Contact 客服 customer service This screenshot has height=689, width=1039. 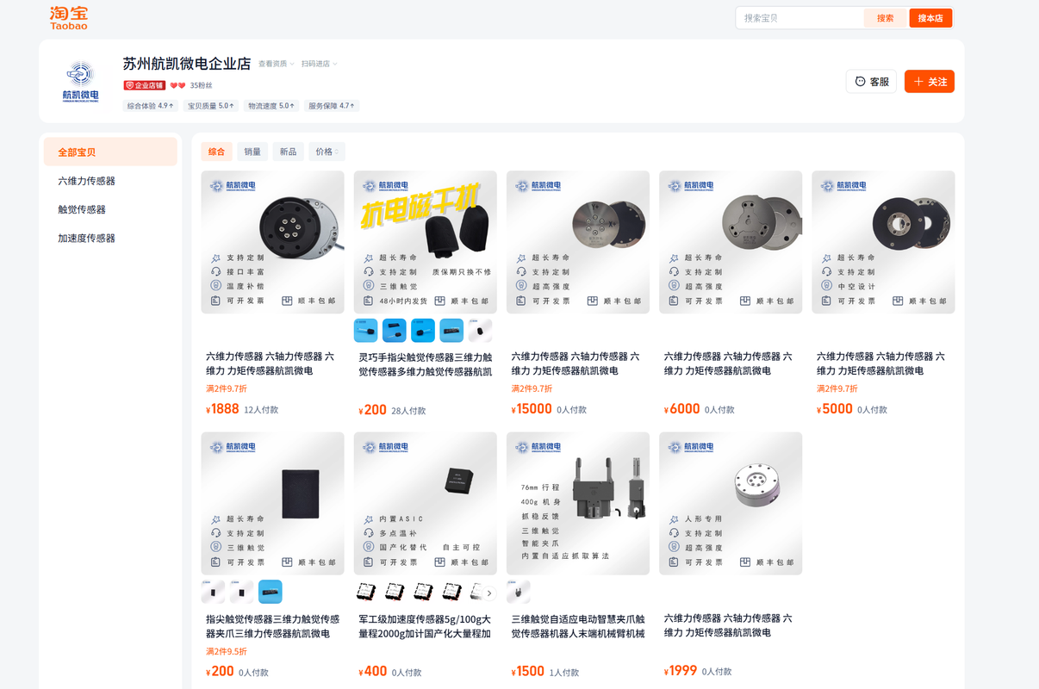point(872,81)
